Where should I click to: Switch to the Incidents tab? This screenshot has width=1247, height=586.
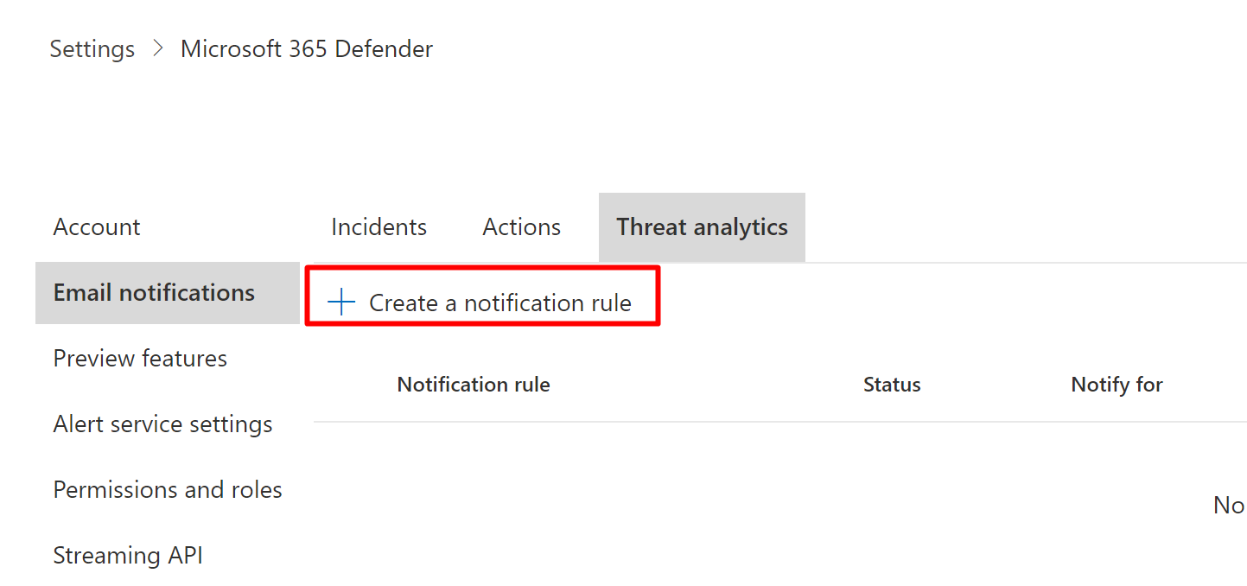[x=379, y=226]
